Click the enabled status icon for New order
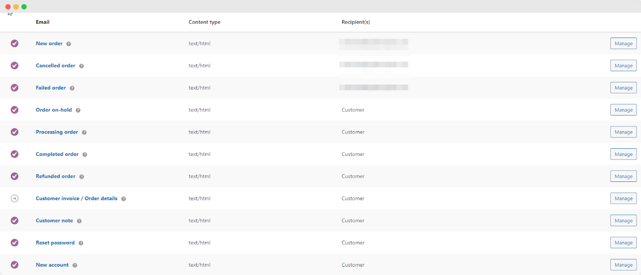The width and height of the screenshot is (641, 275). tap(14, 43)
